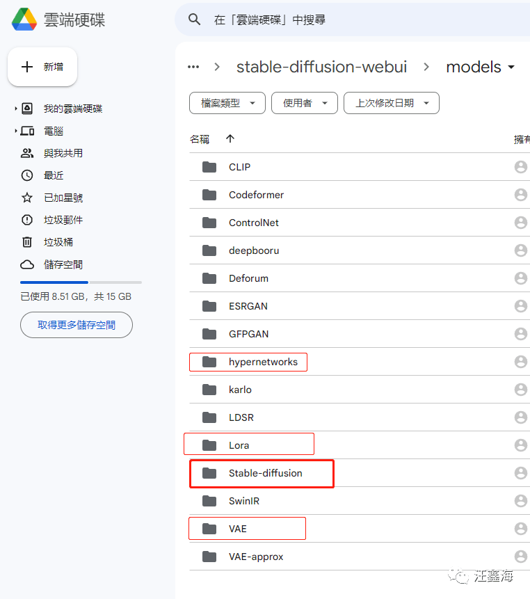Expand the 我的雲端硬碟 tree arrow
The image size is (530, 599).
click(x=16, y=109)
